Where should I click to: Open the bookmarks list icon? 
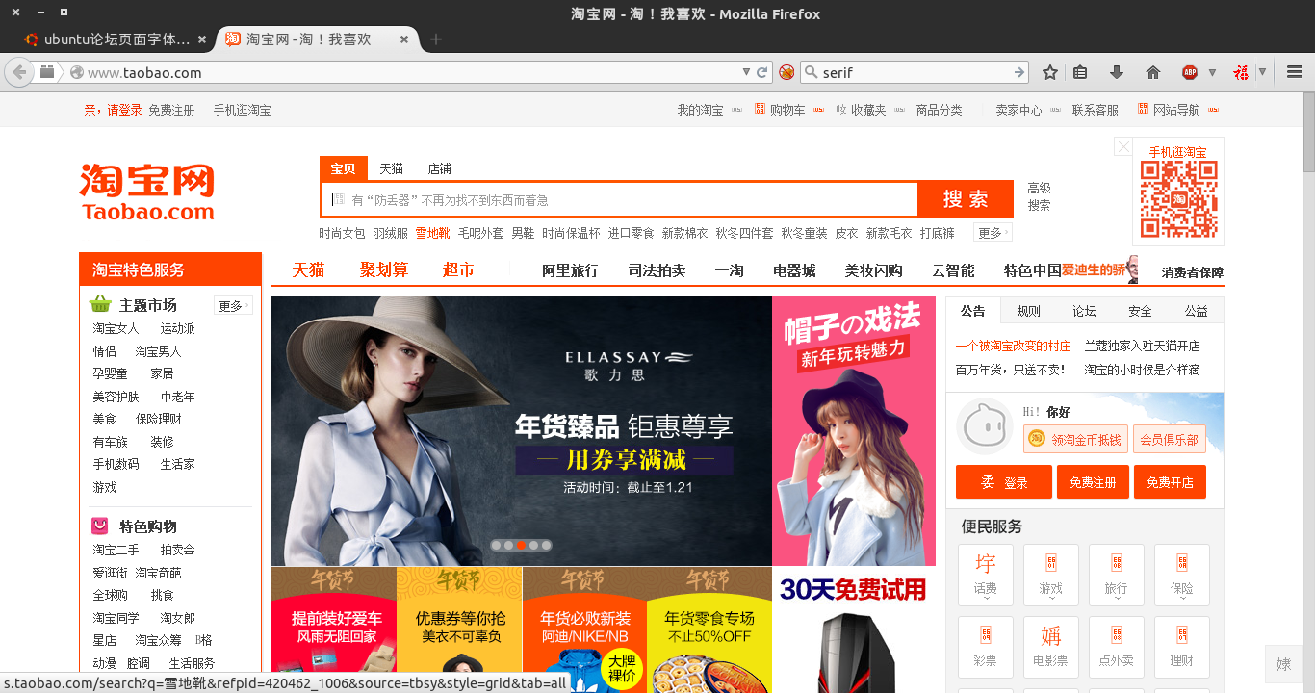[x=1080, y=72]
